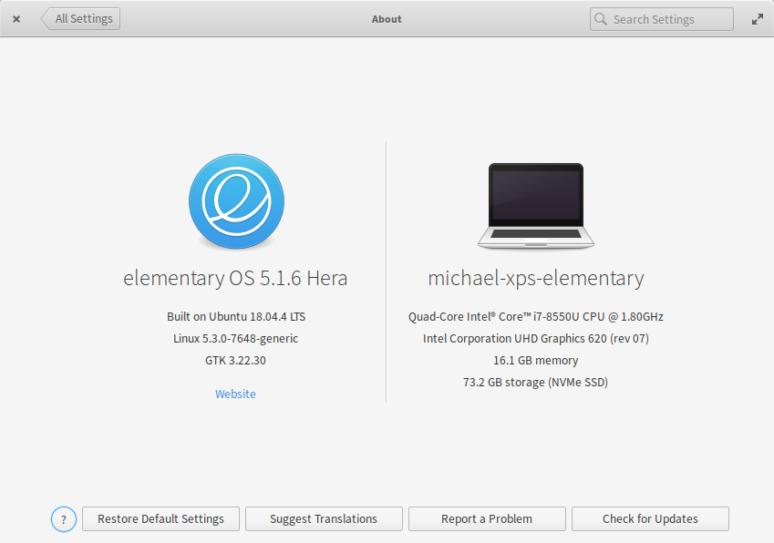Click Check for Updates
Viewport: 774px width, 543px height.
(649, 518)
